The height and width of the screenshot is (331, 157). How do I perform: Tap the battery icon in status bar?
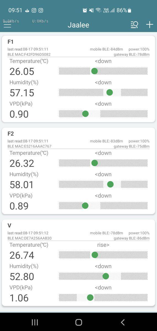point(129,10)
